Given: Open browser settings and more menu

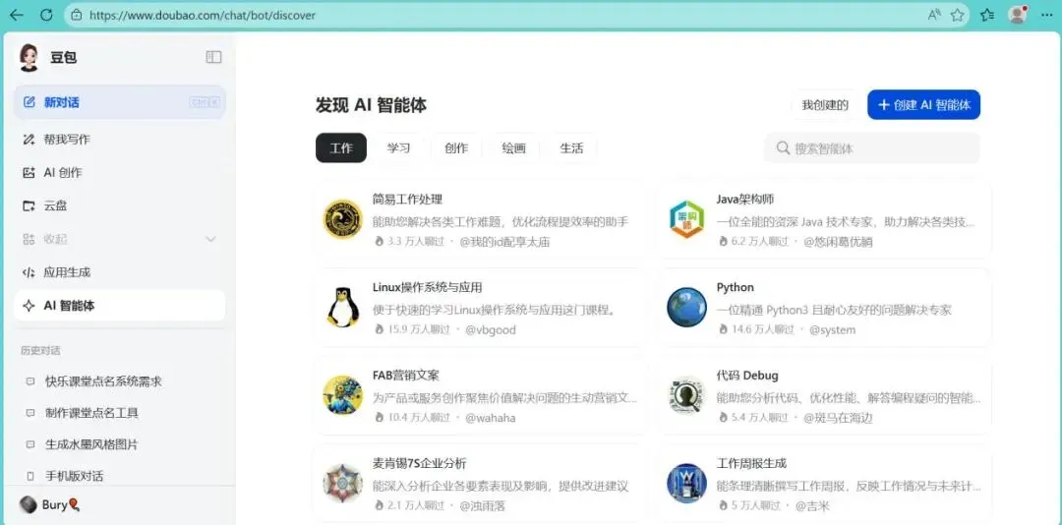Looking at the screenshot, I should 1046,14.
